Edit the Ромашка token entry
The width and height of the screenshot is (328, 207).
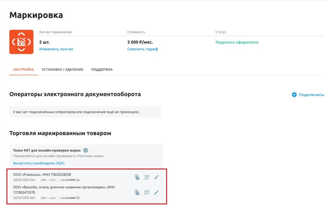click(x=156, y=177)
